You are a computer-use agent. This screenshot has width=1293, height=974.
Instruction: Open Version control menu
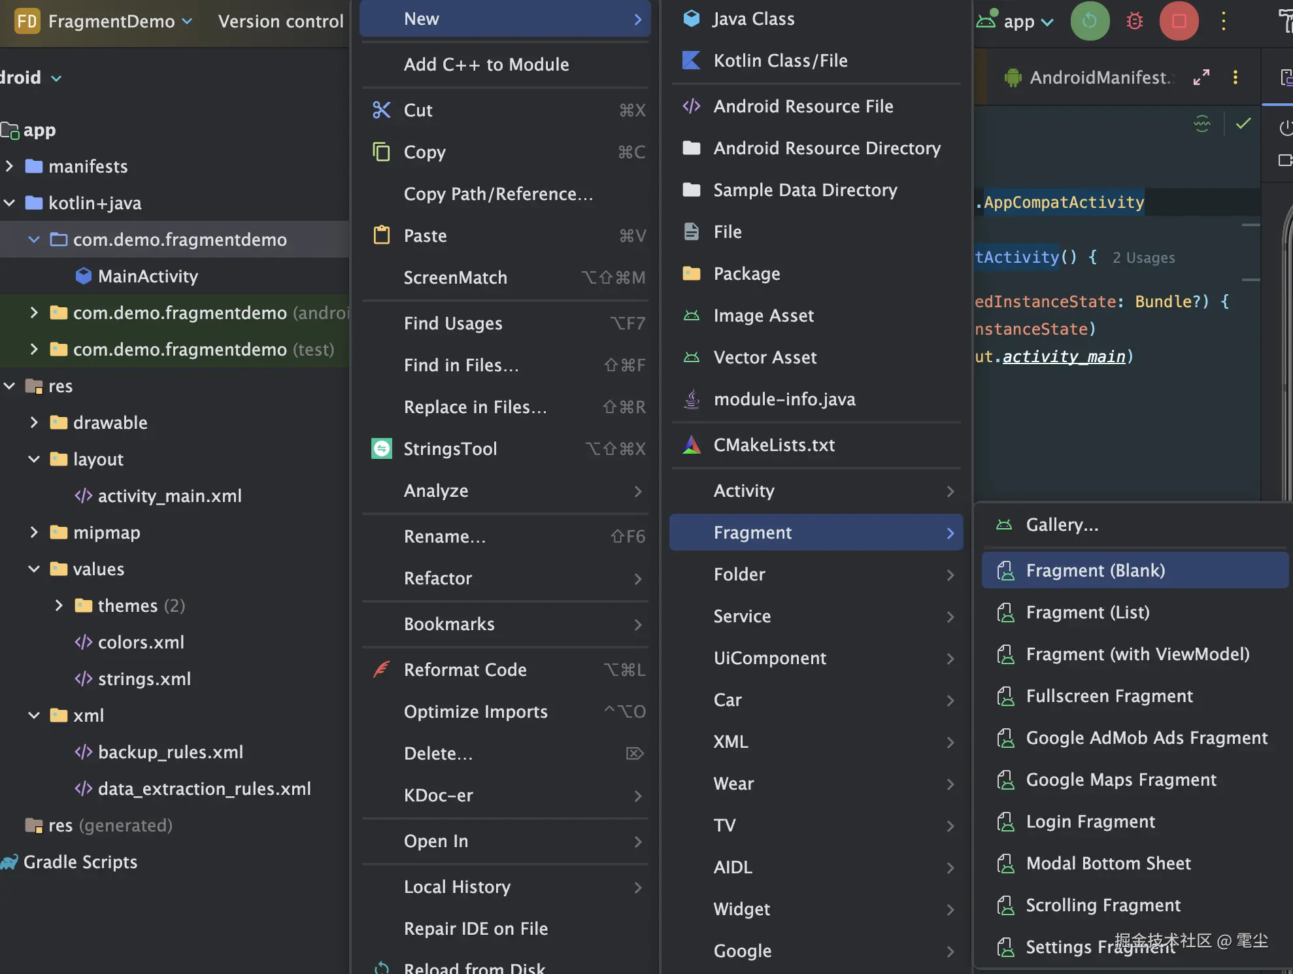(280, 21)
